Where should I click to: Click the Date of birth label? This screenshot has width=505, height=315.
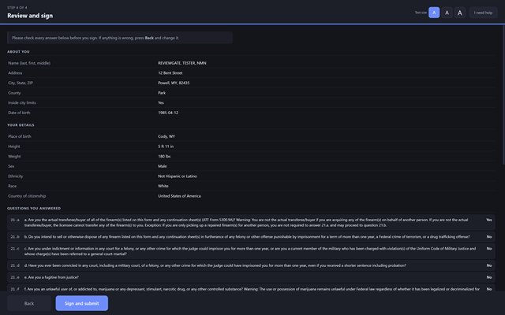[19, 113]
